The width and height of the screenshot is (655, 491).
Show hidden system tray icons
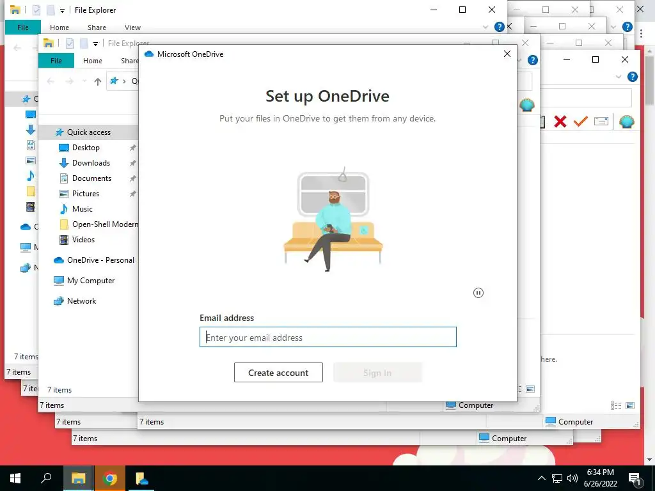tap(541, 478)
